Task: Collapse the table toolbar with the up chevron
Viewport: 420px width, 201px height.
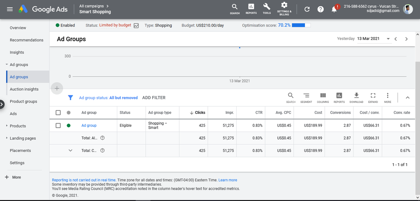Action: (x=407, y=98)
